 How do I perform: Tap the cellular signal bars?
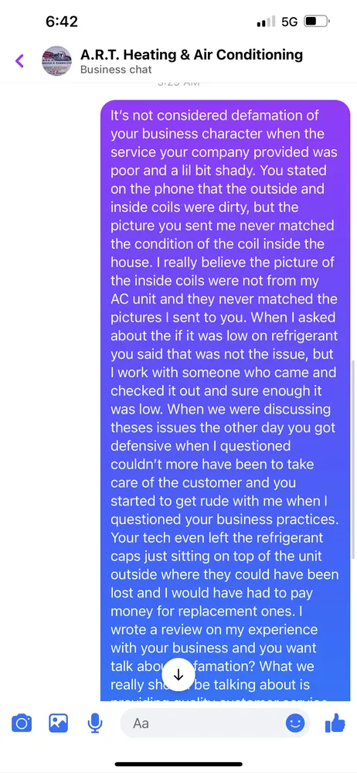click(x=267, y=22)
